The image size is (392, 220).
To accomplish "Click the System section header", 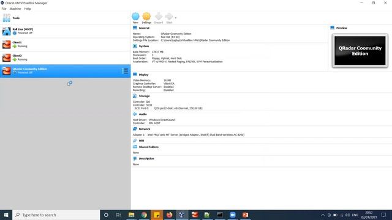I will click(144, 46).
